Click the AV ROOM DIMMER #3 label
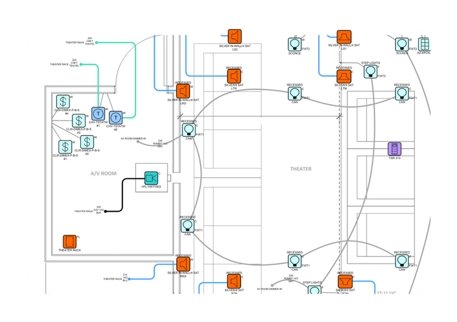Image resolution: width=457 pixels, height=322 pixels. (x=133, y=139)
